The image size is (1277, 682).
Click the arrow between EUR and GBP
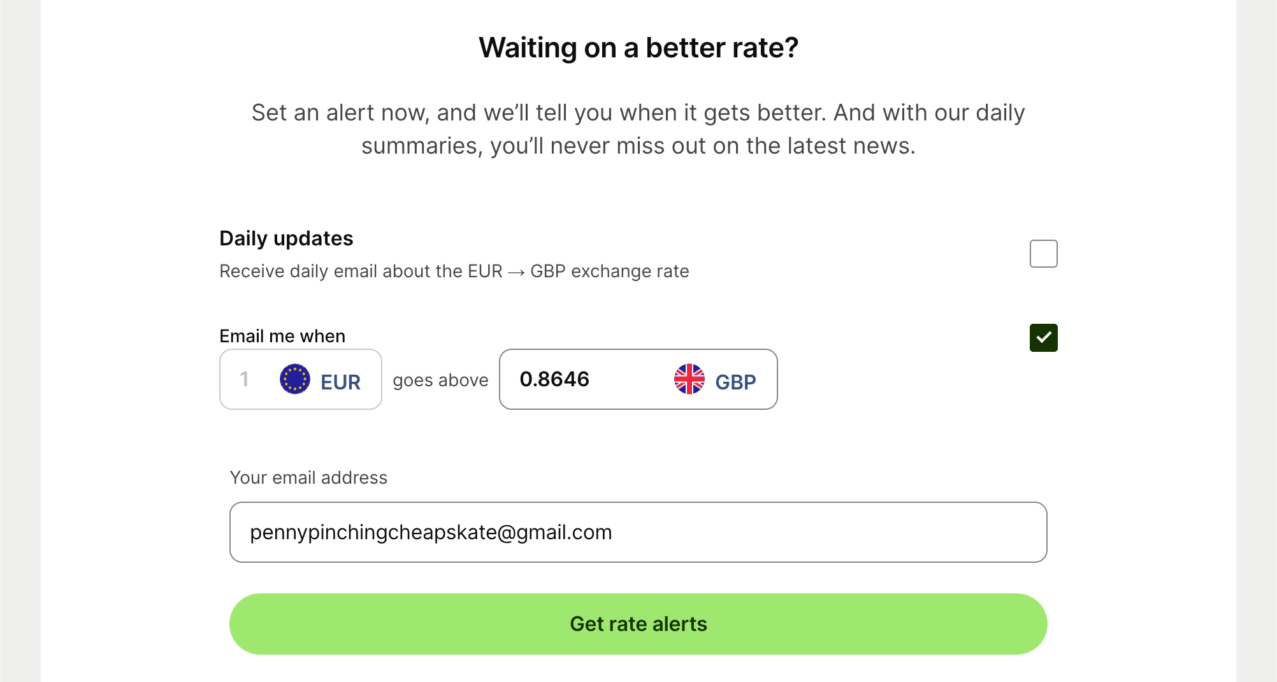[x=516, y=273]
